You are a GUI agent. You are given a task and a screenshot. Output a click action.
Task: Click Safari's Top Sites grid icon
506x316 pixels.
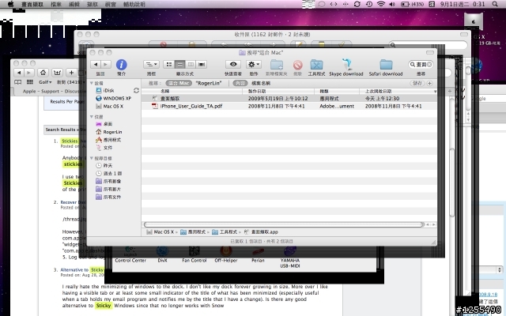click(x=30, y=82)
